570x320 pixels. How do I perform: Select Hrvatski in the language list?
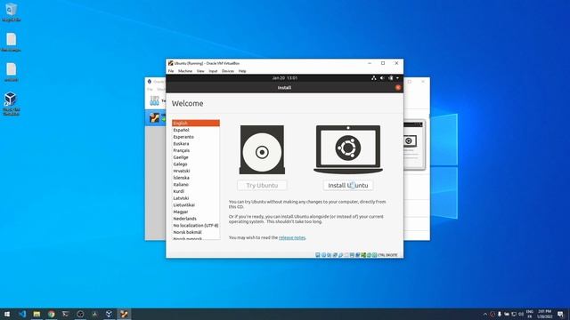[x=196, y=171]
